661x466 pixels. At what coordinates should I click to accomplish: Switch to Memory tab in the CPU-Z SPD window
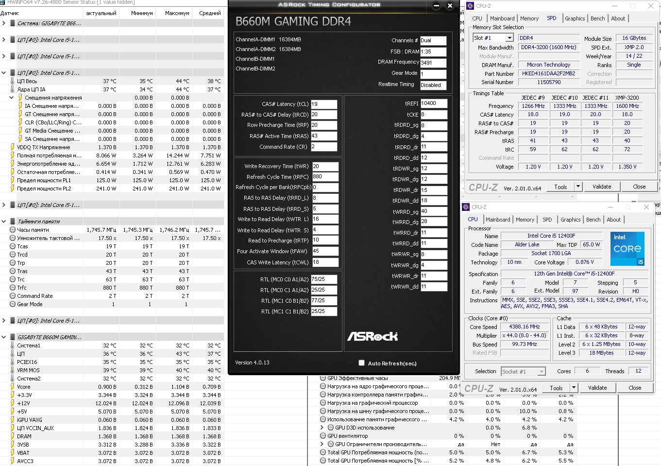(529, 18)
